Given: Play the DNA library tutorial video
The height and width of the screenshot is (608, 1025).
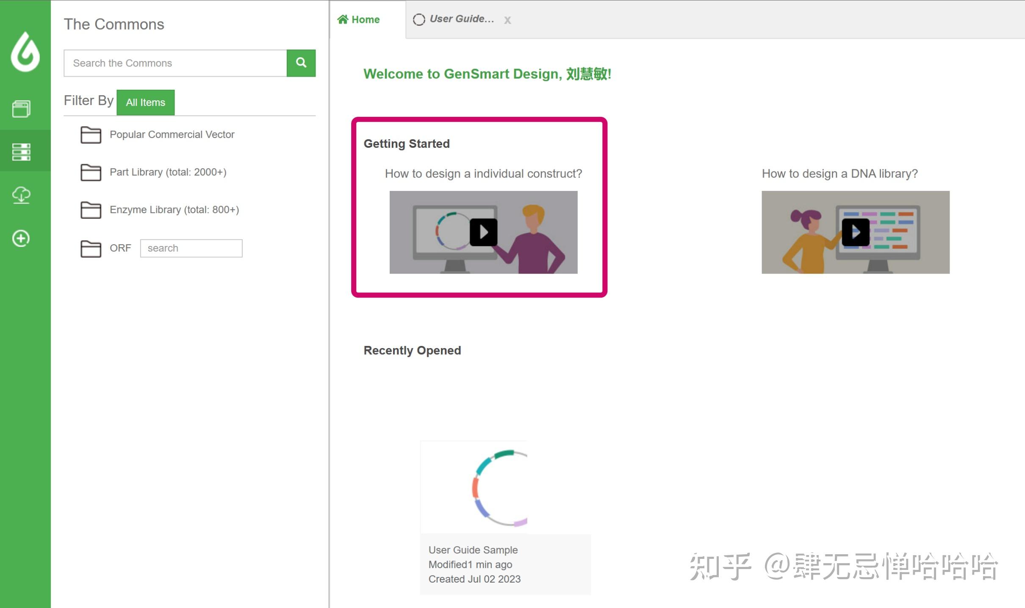Looking at the screenshot, I should pos(855,232).
